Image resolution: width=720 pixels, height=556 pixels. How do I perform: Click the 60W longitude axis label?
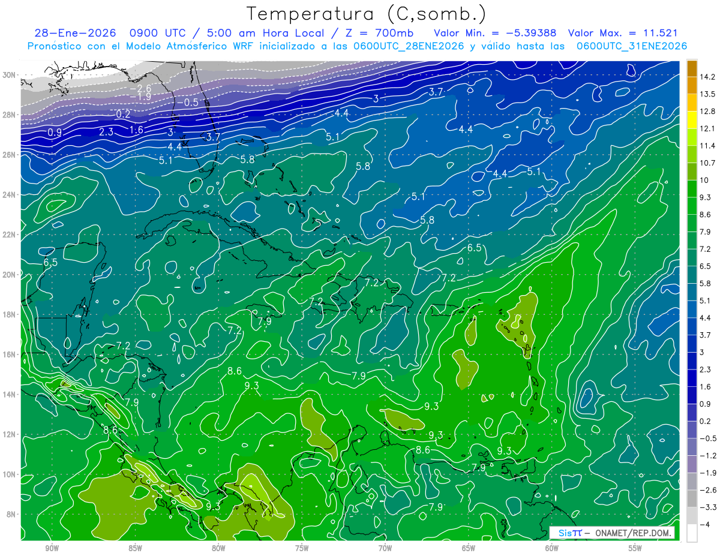coord(552,548)
